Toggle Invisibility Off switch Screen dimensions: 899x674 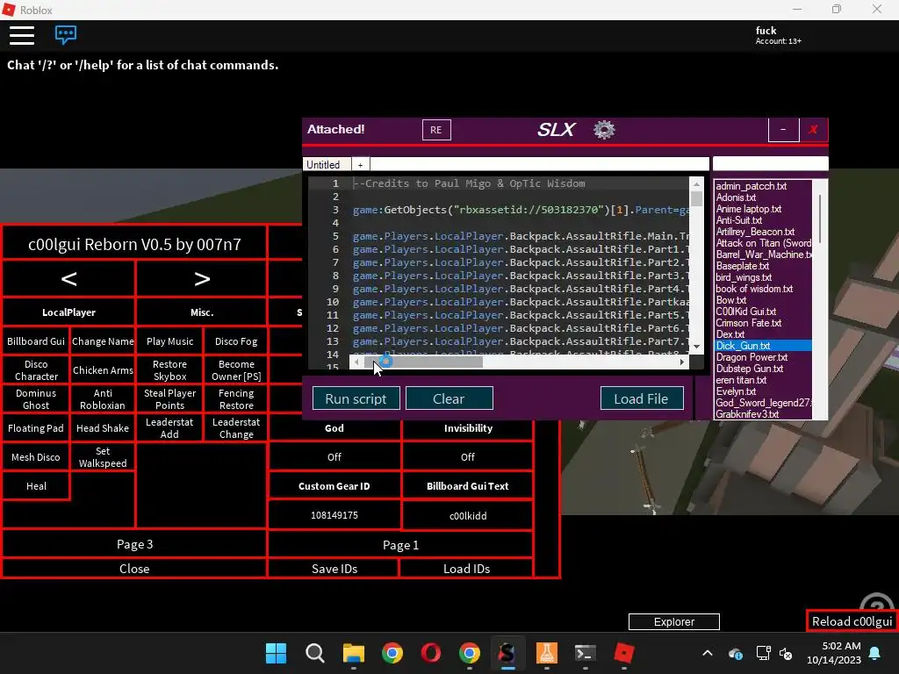coord(468,457)
